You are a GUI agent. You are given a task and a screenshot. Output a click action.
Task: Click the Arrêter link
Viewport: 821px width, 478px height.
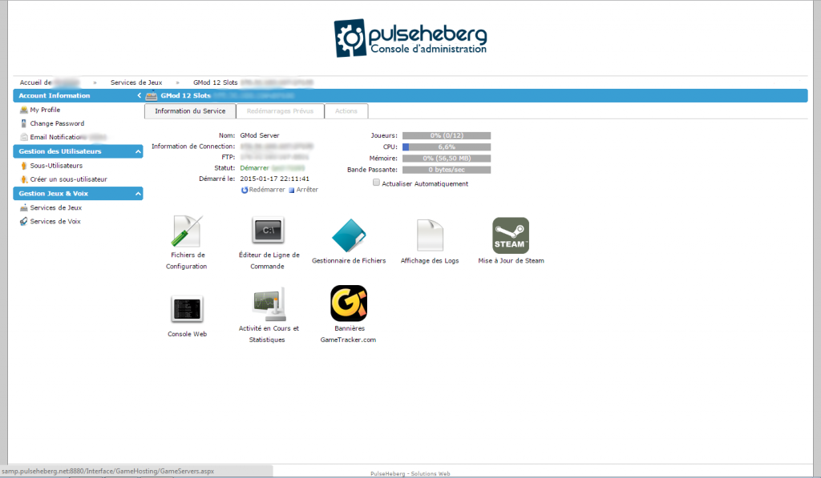[306, 190]
